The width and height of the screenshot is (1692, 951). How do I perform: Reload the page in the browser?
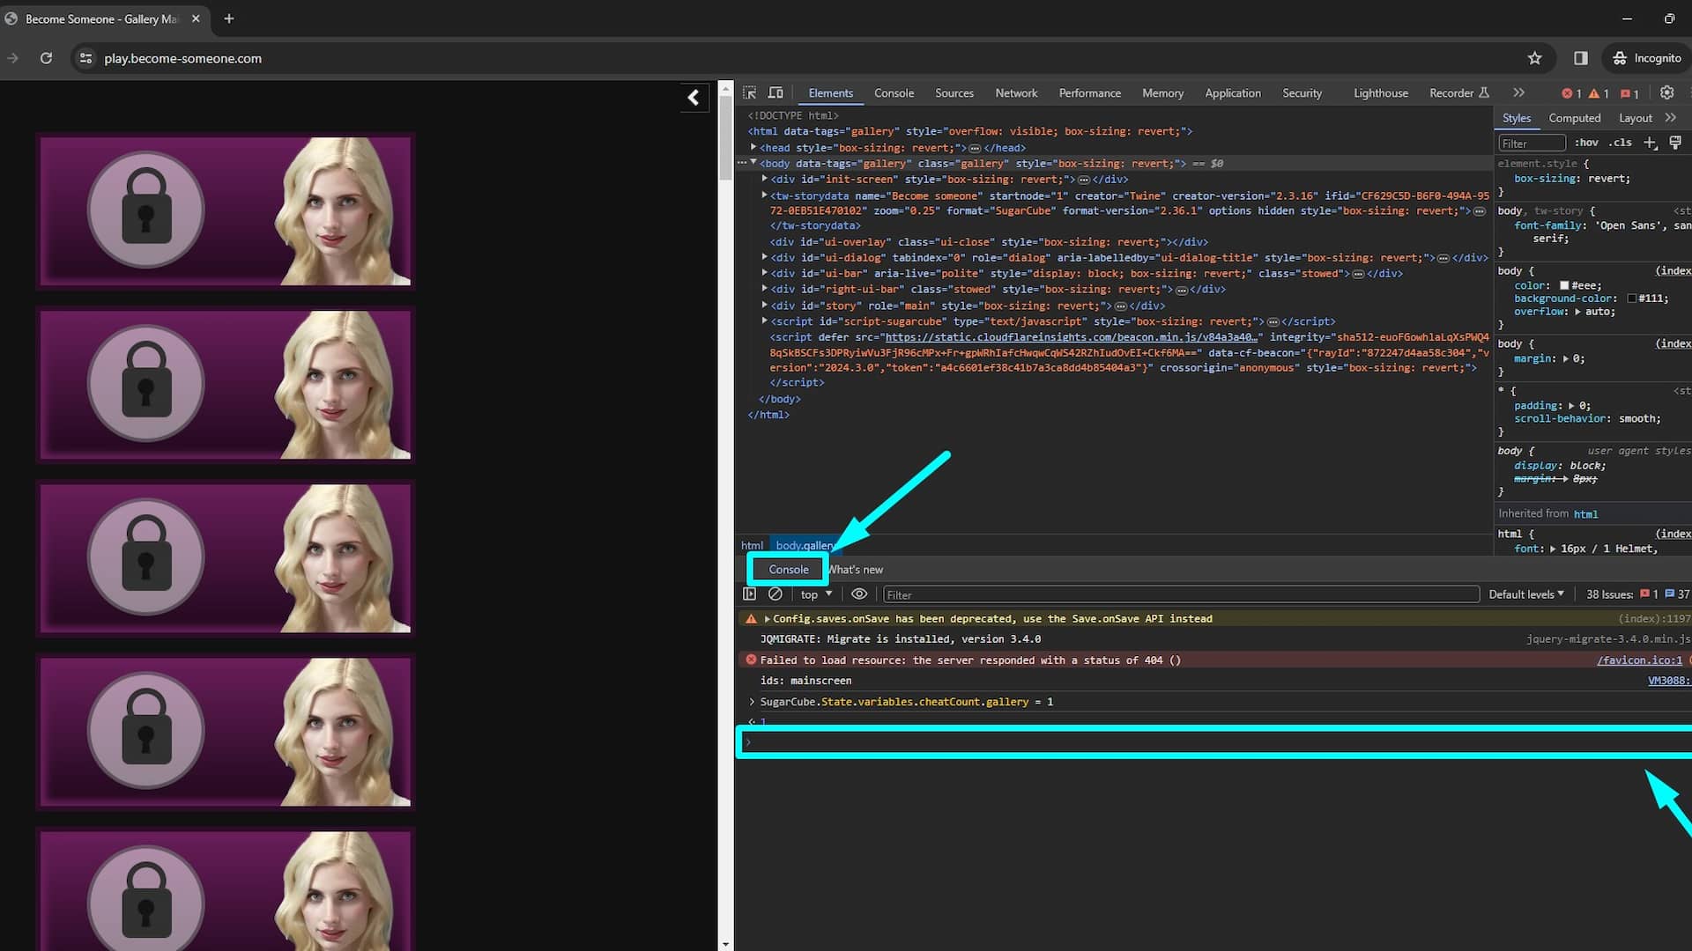(46, 58)
